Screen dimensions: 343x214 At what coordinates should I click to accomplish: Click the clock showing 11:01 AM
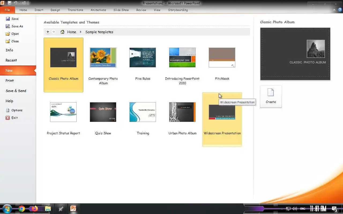318,209
